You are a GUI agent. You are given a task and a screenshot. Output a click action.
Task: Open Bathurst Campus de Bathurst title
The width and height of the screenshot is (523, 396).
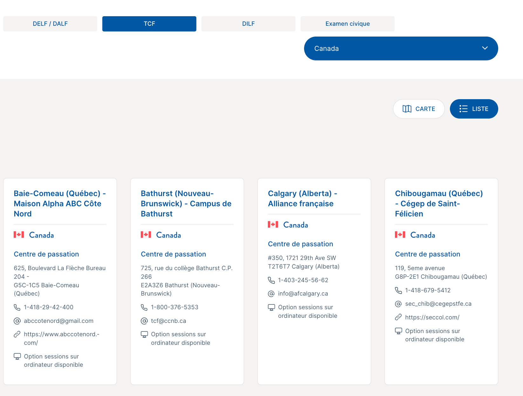(x=186, y=203)
